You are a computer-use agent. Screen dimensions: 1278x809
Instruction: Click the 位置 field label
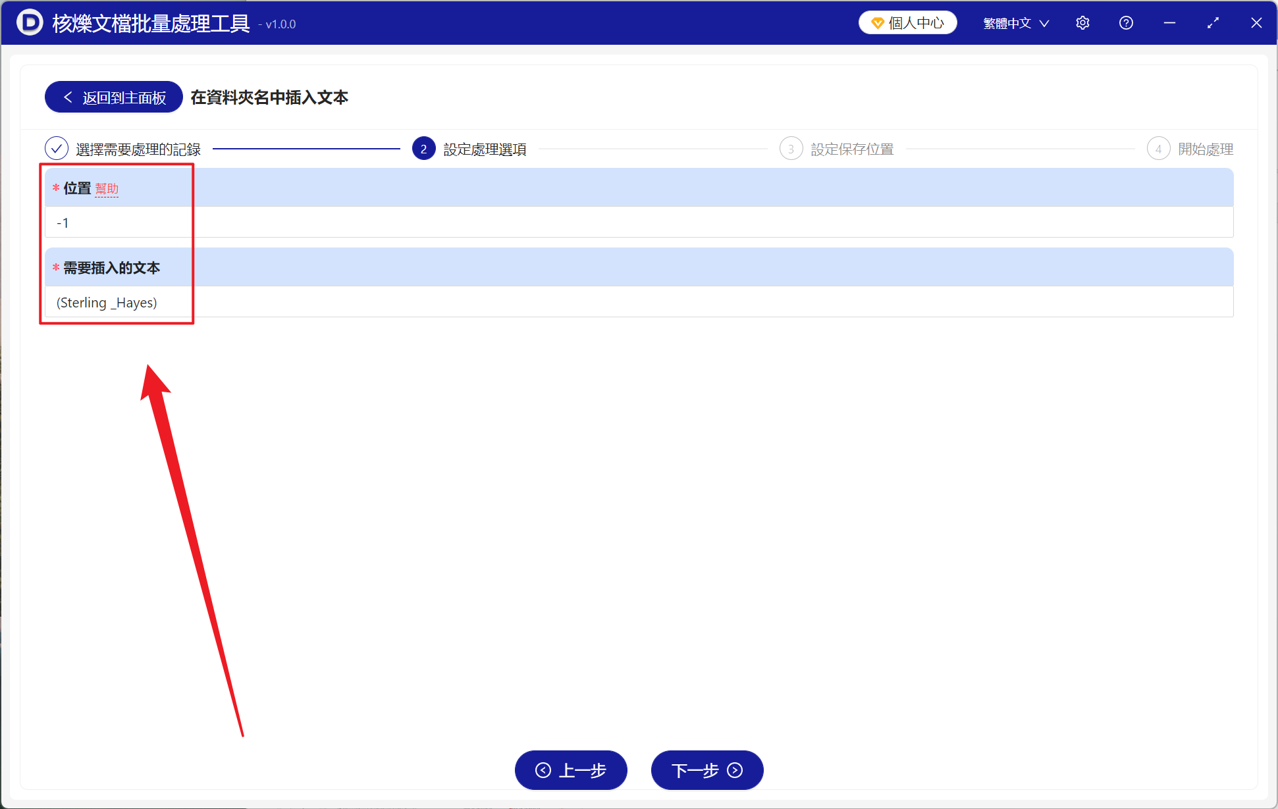(77, 188)
